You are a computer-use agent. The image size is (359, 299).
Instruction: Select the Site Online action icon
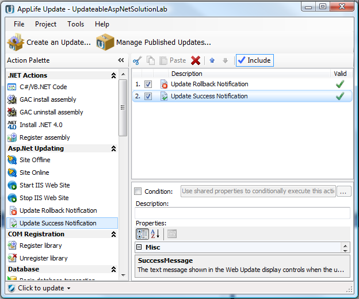[12, 172]
